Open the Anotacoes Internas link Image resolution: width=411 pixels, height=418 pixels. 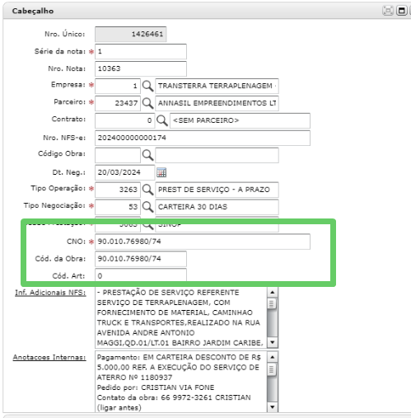tap(49, 357)
